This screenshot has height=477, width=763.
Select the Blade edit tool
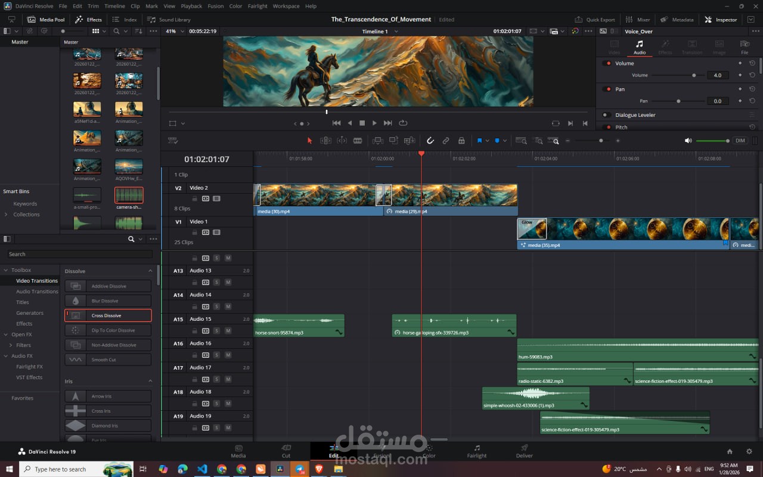(x=358, y=141)
